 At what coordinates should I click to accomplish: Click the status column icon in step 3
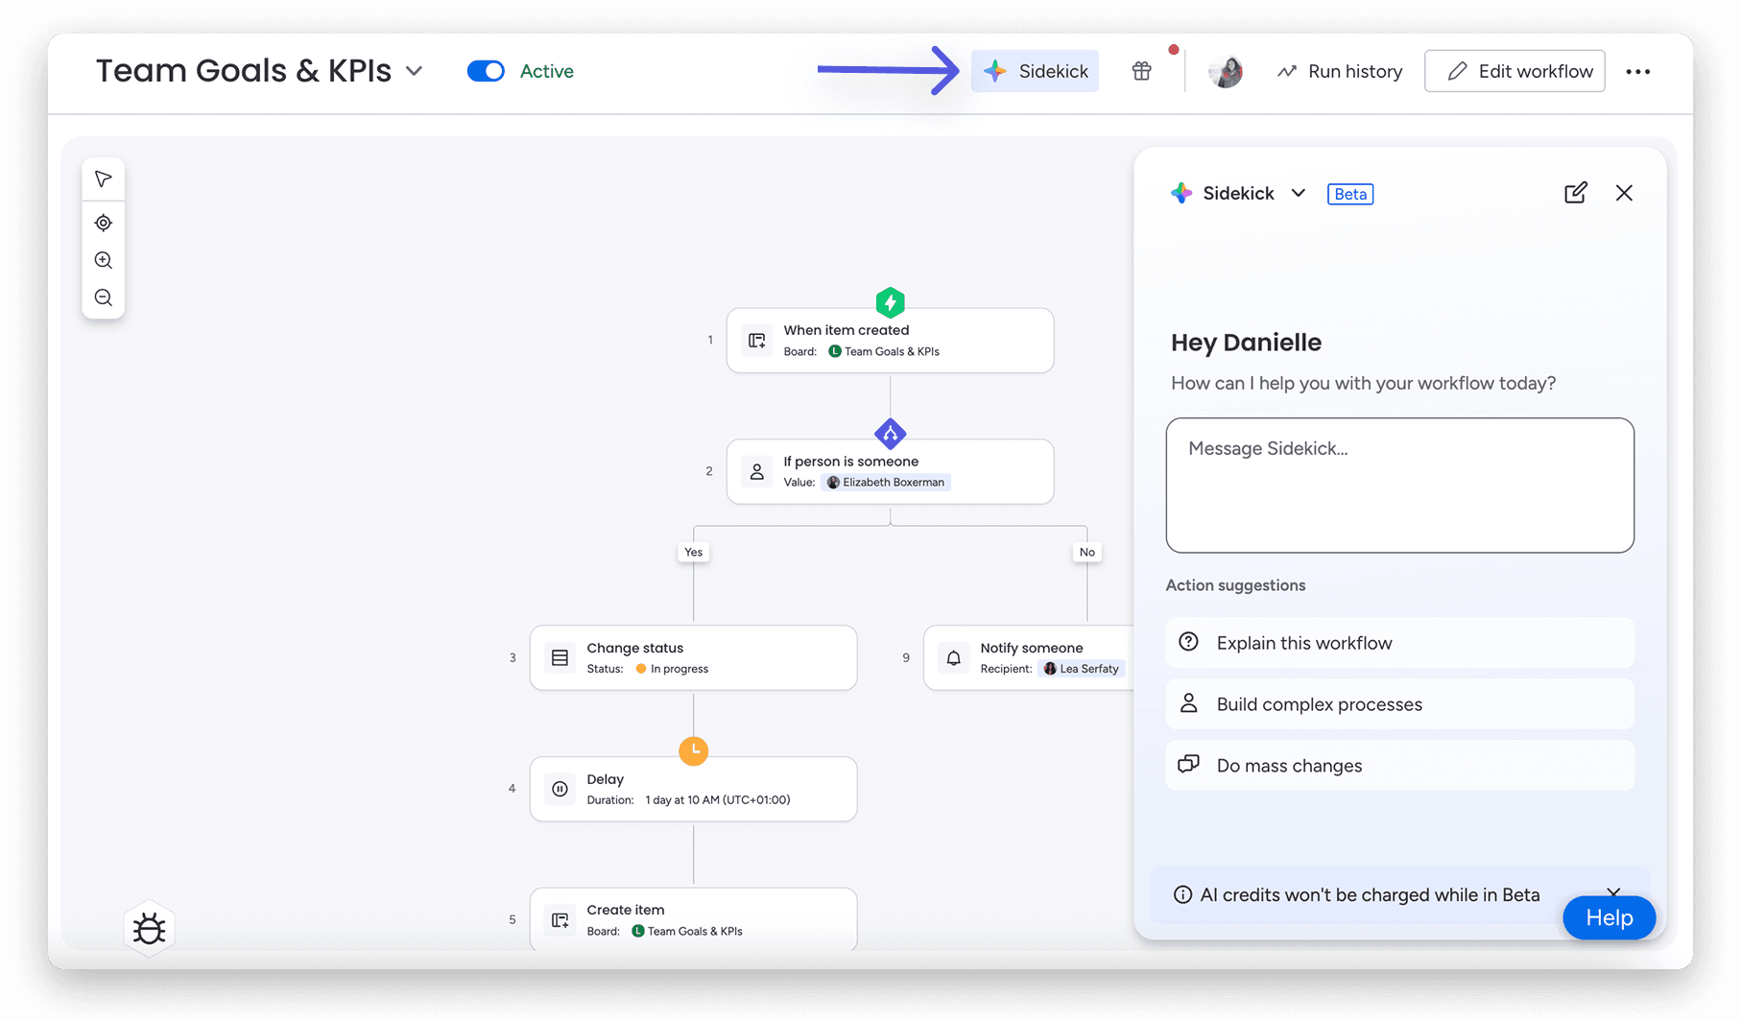tap(560, 657)
